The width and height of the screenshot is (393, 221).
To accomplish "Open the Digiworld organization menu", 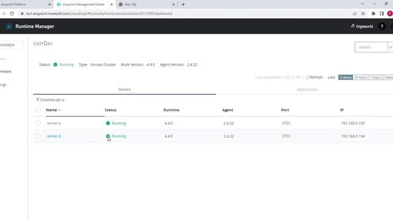I will [x=362, y=26].
